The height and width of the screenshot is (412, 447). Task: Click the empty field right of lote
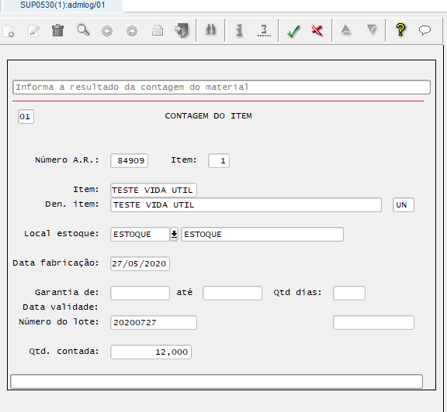point(373,322)
